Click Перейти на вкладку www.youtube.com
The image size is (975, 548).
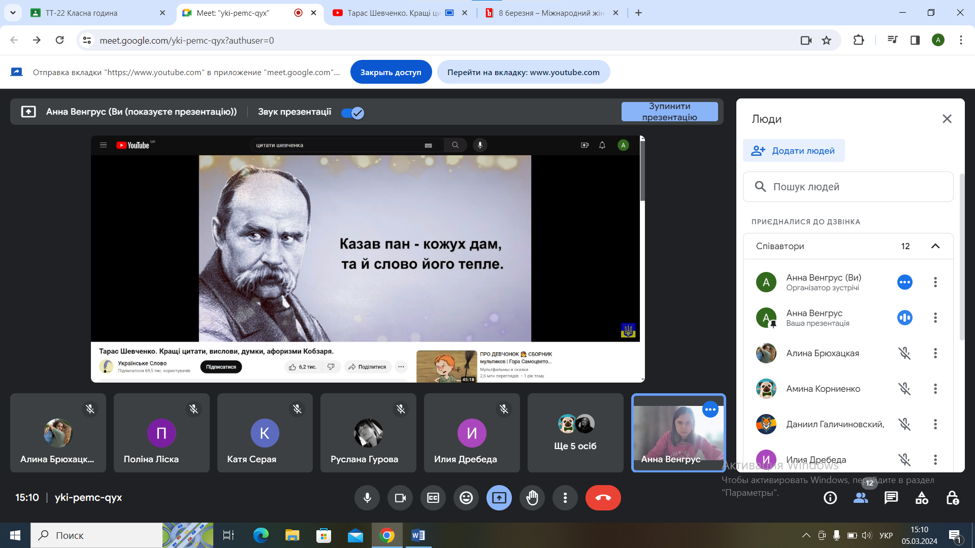(x=524, y=72)
